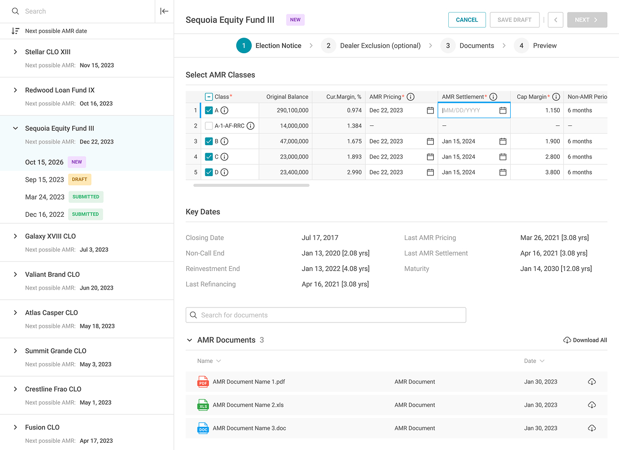
Task: Expand the Stellar CLO XIII item
Action: [15, 52]
